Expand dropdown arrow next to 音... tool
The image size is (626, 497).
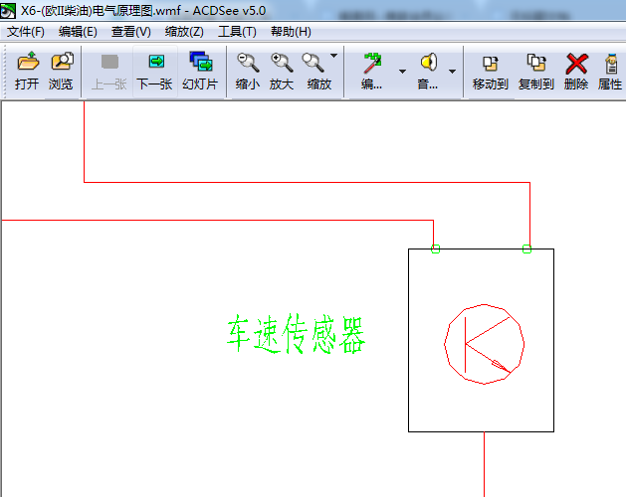[453, 72]
